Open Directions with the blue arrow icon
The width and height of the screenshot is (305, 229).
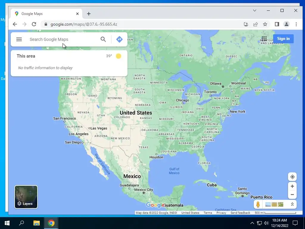(x=119, y=39)
